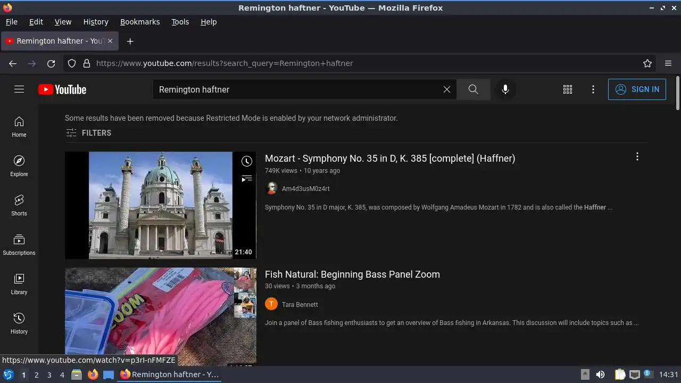Reload the page with the refresh icon

[x=51, y=63]
